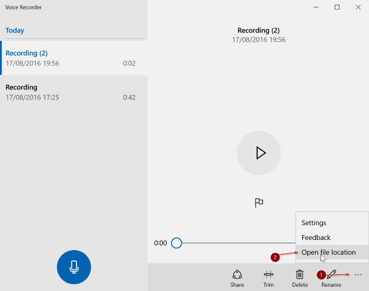Maximize the Voice Recorder window
The image size is (369, 291).
[x=337, y=7]
